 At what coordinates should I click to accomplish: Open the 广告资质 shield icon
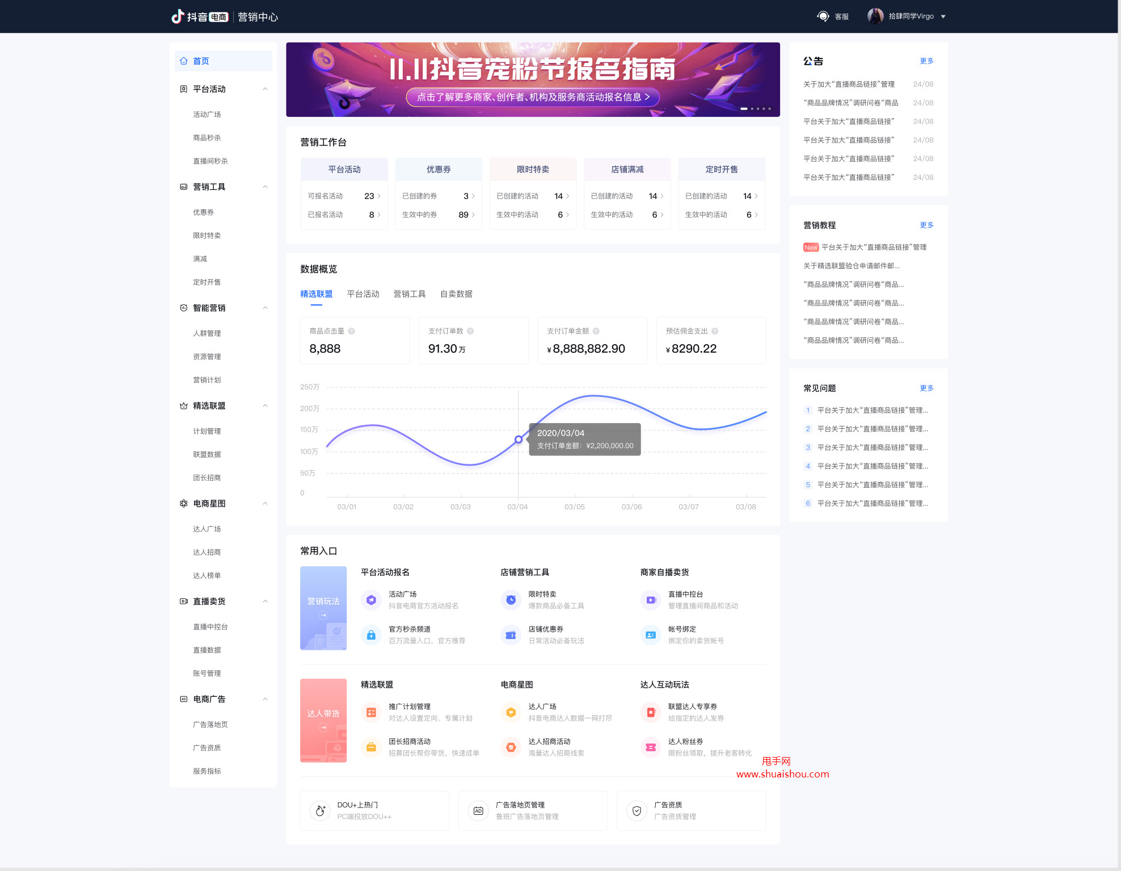637,810
